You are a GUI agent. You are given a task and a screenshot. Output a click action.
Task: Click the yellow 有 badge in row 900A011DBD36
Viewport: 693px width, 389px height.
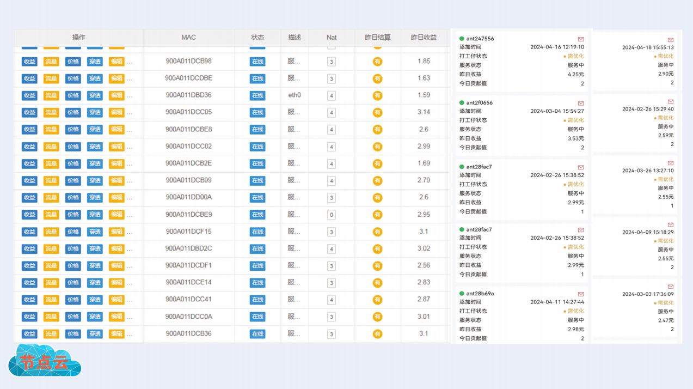(x=377, y=95)
